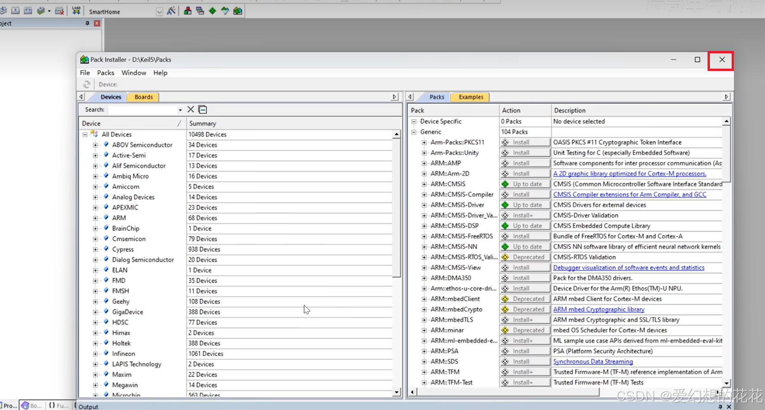
Task: Open the SmartHome target dropdown
Action: click(x=159, y=12)
